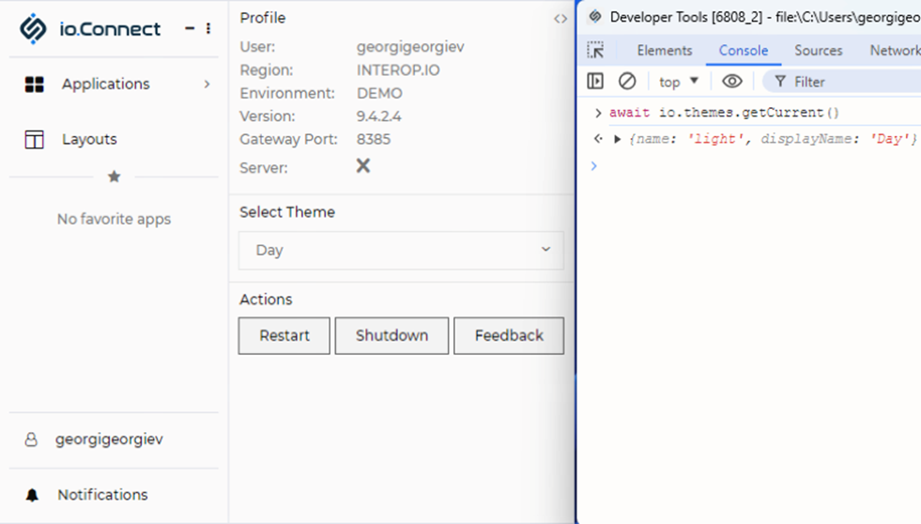Toggle the live expression eye icon
The width and height of the screenshot is (921, 524).
coord(732,82)
